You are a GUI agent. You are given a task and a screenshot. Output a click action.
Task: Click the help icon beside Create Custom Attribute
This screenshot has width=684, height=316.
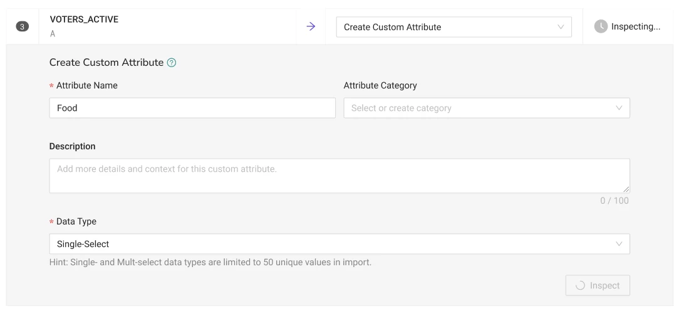click(172, 63)
